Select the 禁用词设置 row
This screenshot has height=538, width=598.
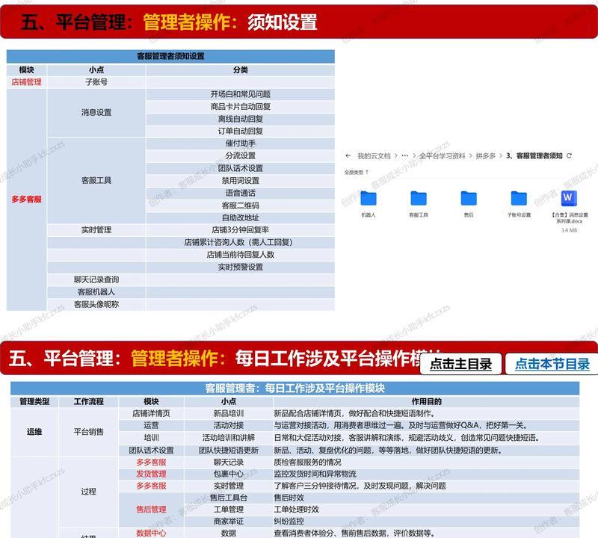click(240, 180)
